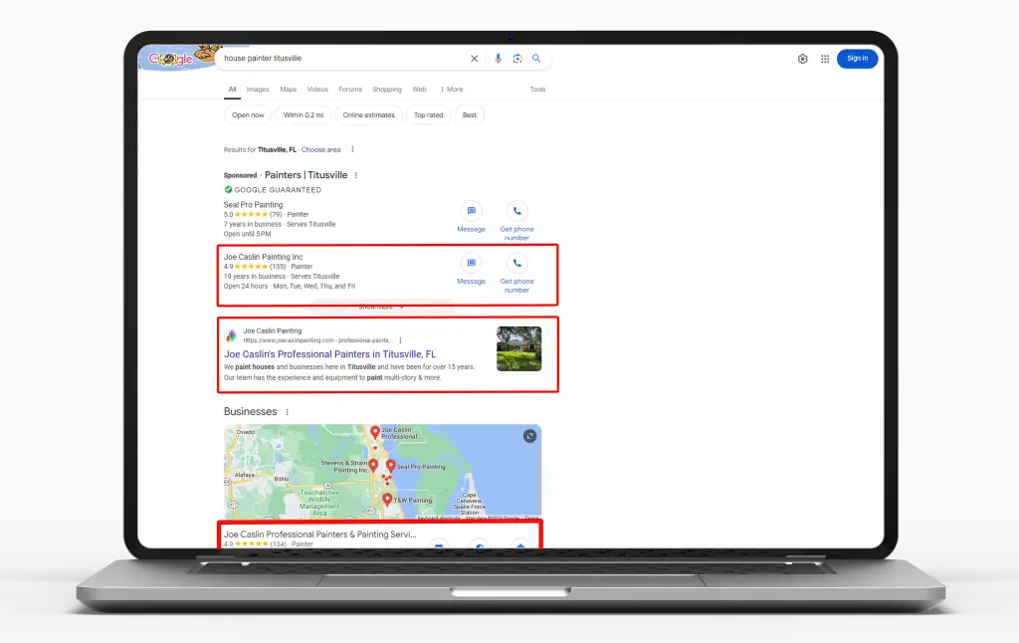Click the Joe Caslin Professional map pin
The width and height of the screenshot is (1019, 643).
pos(375,432)
